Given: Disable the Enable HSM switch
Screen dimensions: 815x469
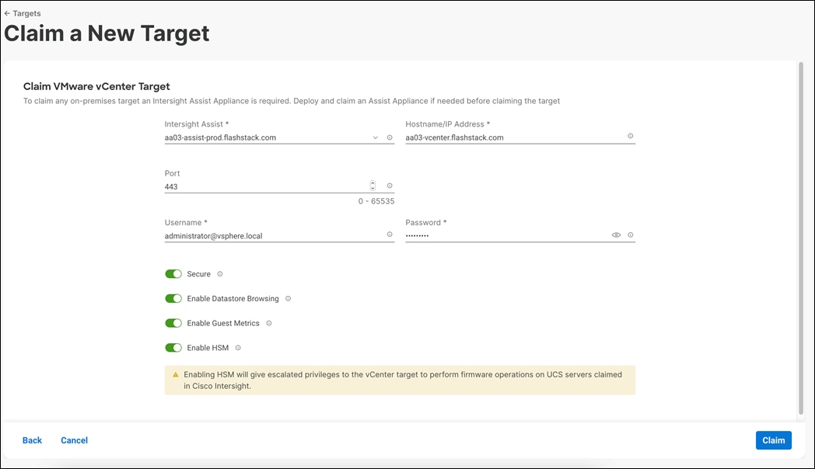Looking at the screenshot, I should click(173, 347).
